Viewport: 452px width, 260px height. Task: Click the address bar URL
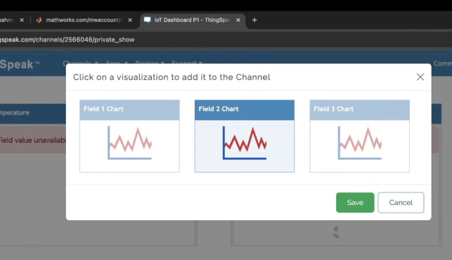click(67, 40)
